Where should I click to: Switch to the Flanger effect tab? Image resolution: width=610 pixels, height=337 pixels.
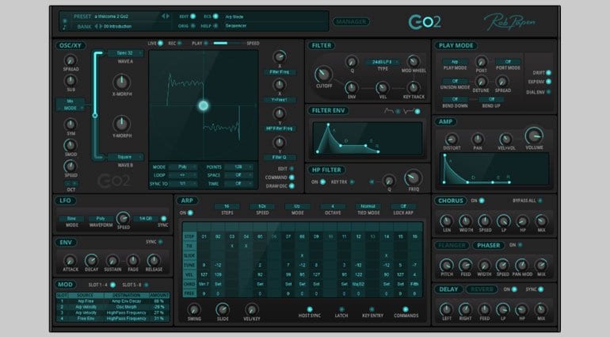click(452, 245)
